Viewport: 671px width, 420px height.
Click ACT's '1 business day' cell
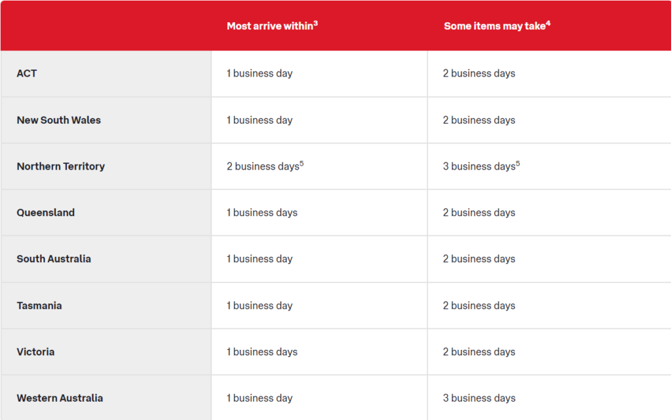click(x=319, y=73)
